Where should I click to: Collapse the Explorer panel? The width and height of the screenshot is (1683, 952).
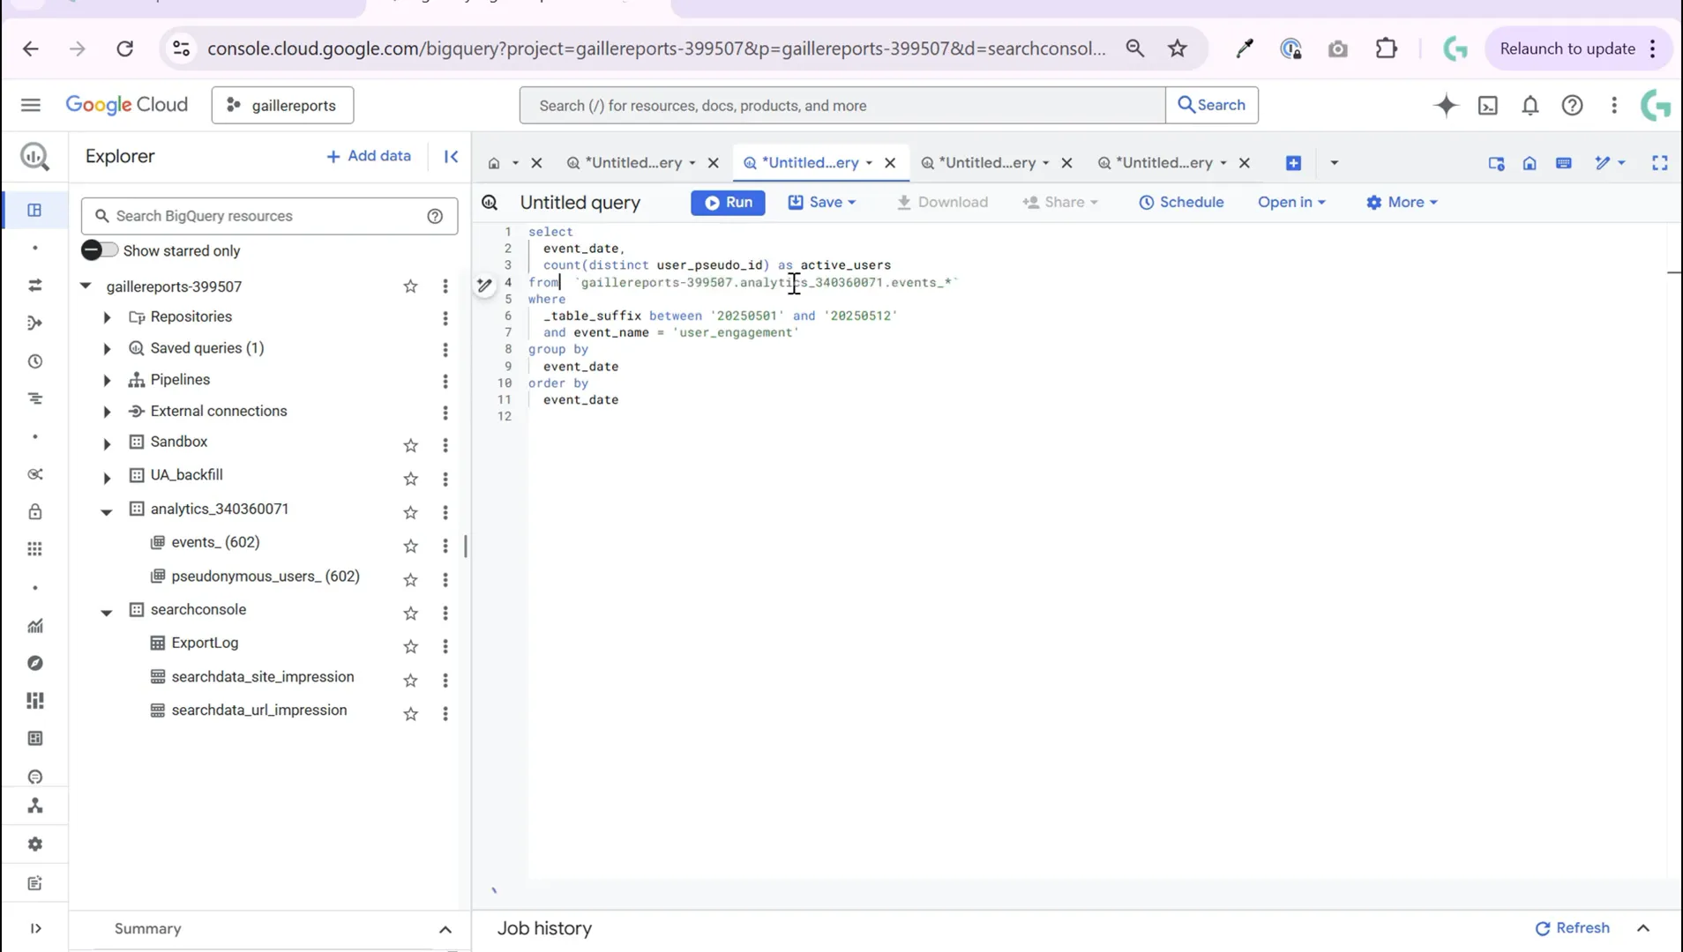tap(451, 156)
